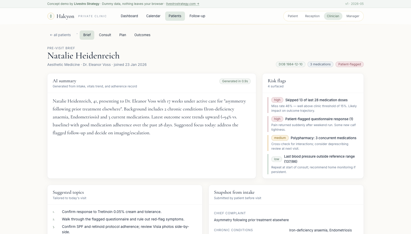Open the Follow-up section

pyautogui.click(x=197, y=16)
